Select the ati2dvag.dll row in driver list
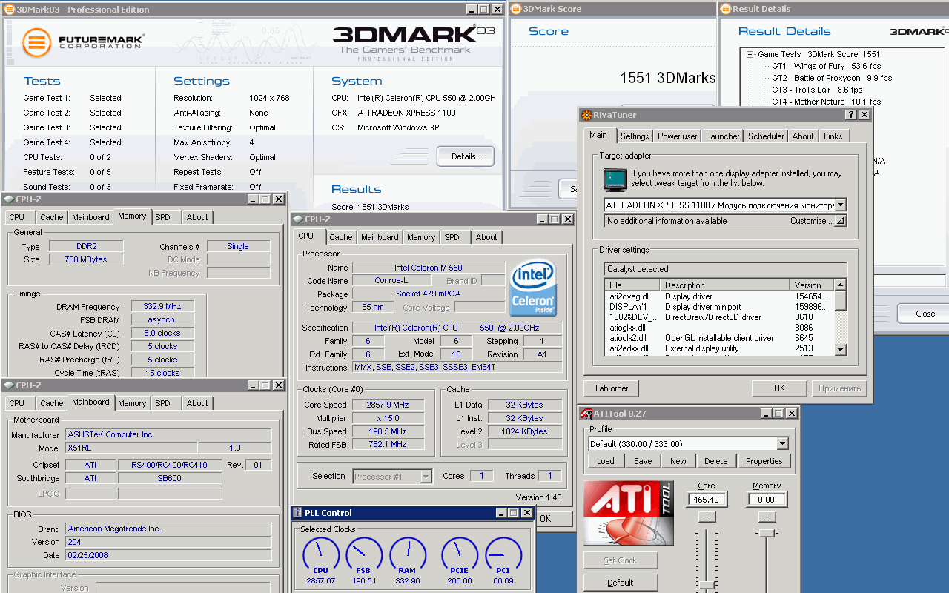949x593 pixels. (x=719, y=296)
